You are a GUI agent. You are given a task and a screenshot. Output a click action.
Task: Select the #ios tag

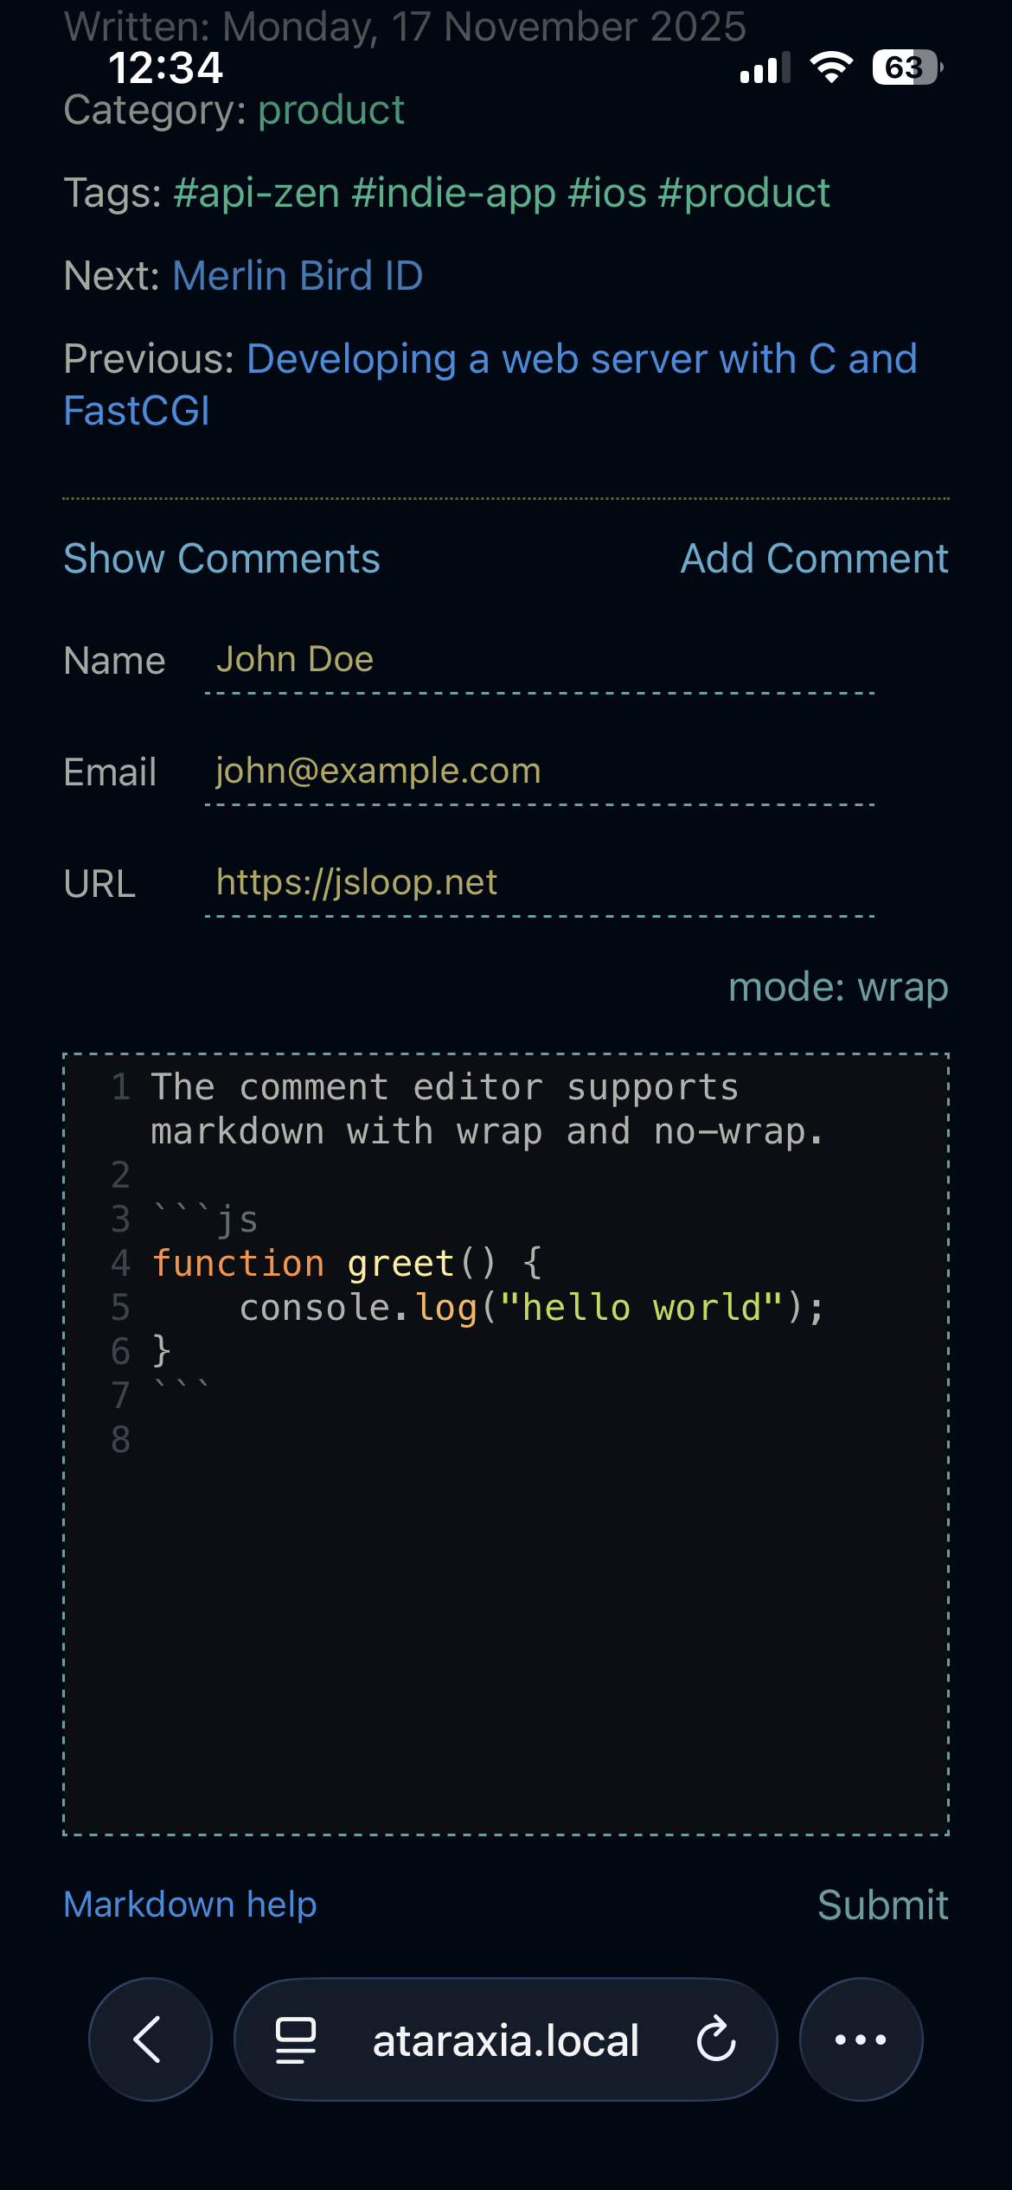606,193
